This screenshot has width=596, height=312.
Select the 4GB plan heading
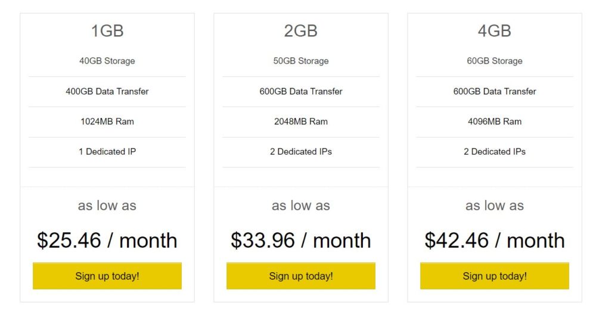pyautogui.click(x=495, y=31)
